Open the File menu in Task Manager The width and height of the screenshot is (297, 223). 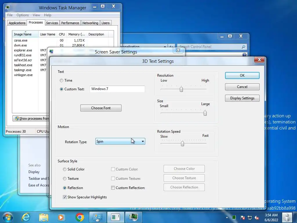[x=10, y=15]
